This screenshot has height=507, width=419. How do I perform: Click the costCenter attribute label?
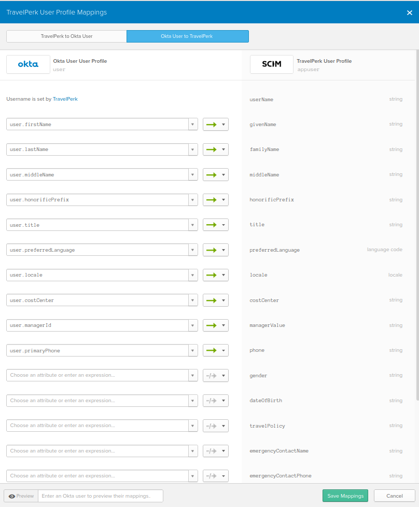click(x=264, y=300)
